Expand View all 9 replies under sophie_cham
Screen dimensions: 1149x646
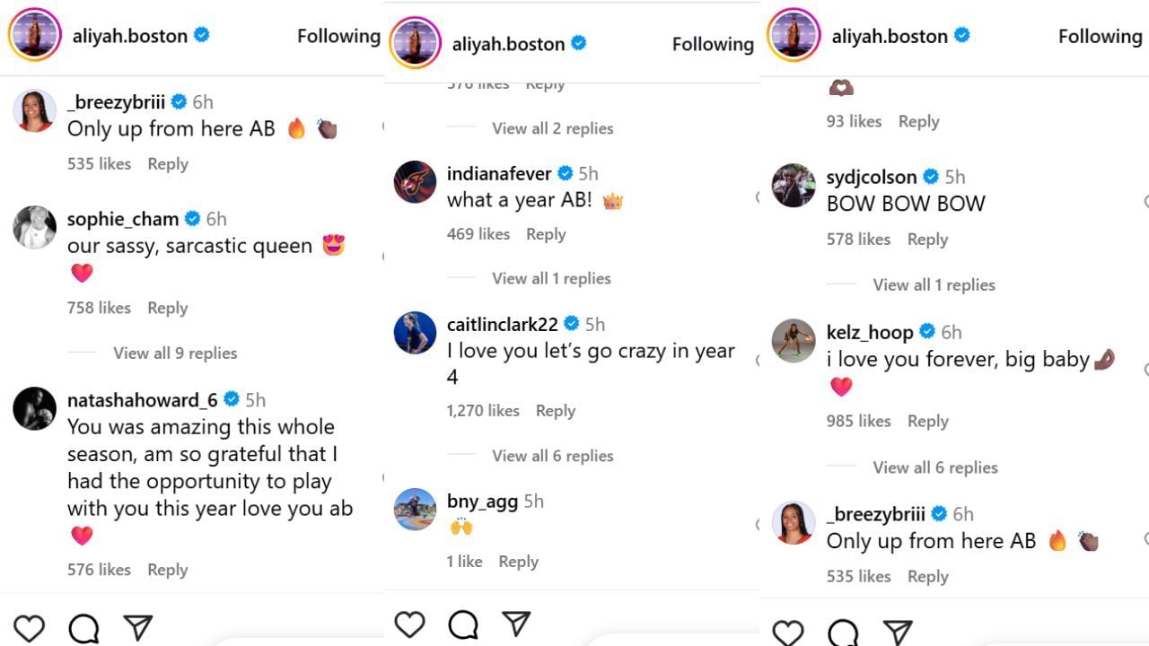pos(175,353)
